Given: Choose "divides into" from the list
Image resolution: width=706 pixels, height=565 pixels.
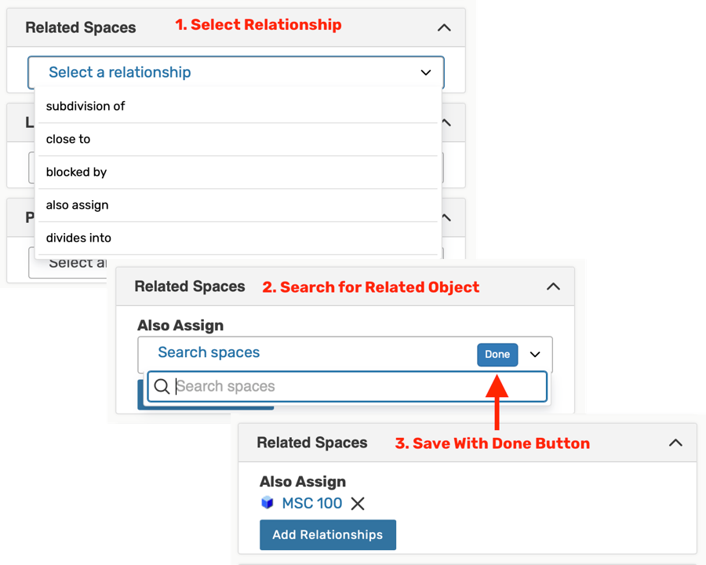Looking at the screenshot, I should click(x=78, y=238).
